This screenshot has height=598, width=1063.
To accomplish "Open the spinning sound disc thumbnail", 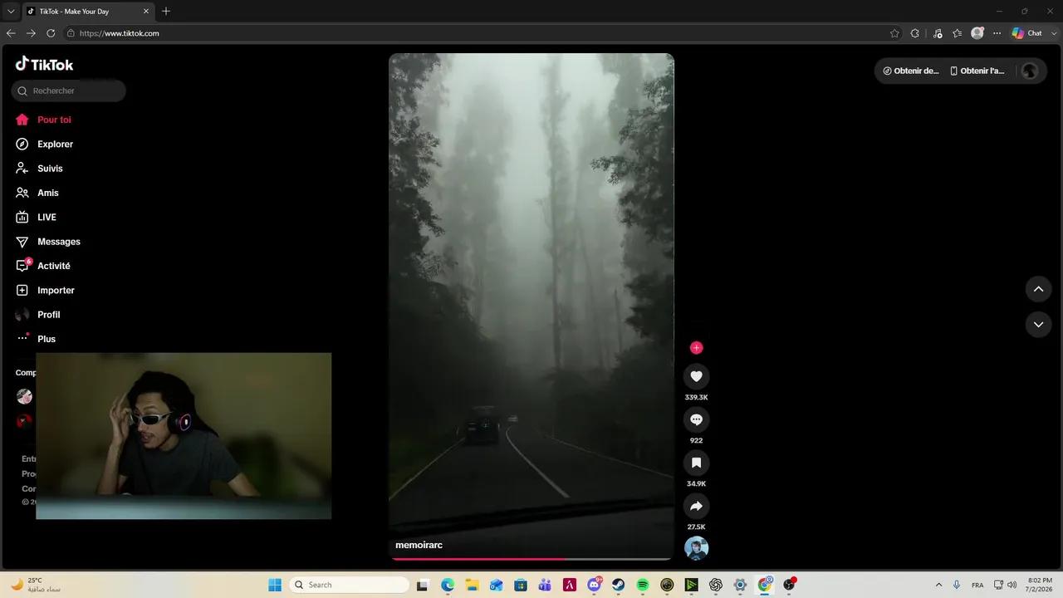I will (x=696, y=548).
